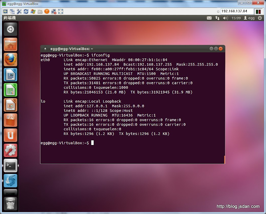This screenshot has width=266, height=214.
Task: Click 'Link encap:Local Loopback' text
Action: click(x=92, y=101)
